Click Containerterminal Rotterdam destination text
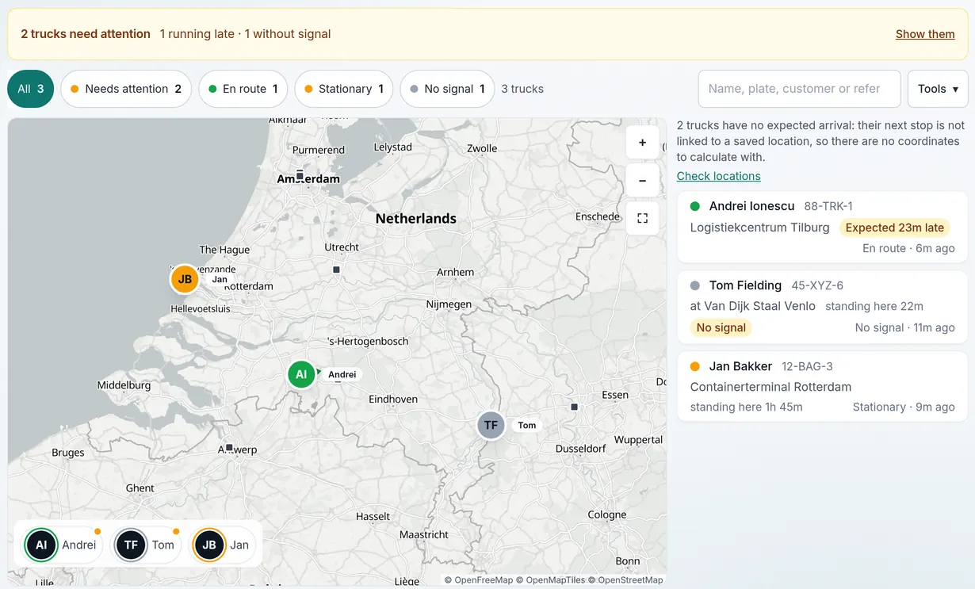Viewport: 975px width, 589px height. [x=770, y=387]
